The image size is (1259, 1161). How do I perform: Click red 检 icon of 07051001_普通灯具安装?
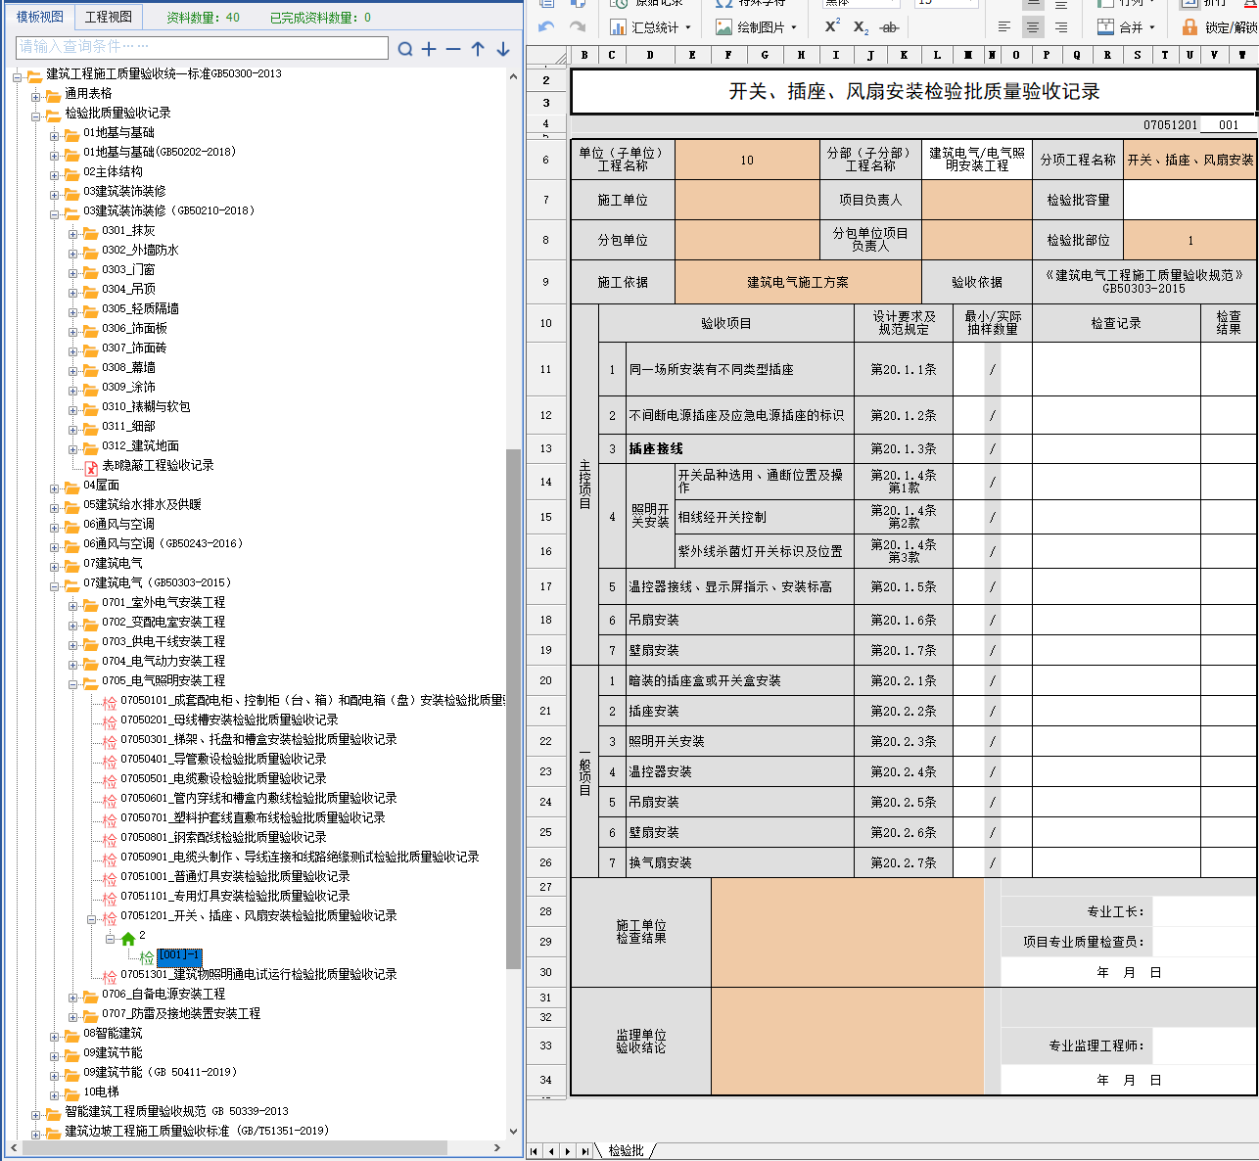pyautogui.click(x=110, y=878)
